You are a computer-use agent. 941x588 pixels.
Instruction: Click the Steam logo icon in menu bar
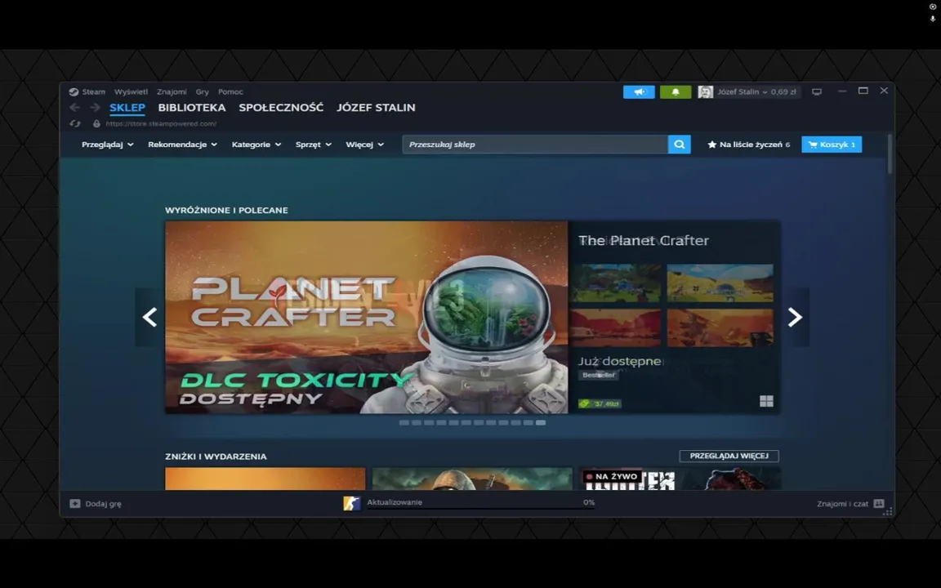pyautogui.click(x=74, y=91)
